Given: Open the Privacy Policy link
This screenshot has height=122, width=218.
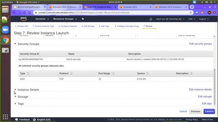Looking at the screenshot, I should click(x=192, y=120).
